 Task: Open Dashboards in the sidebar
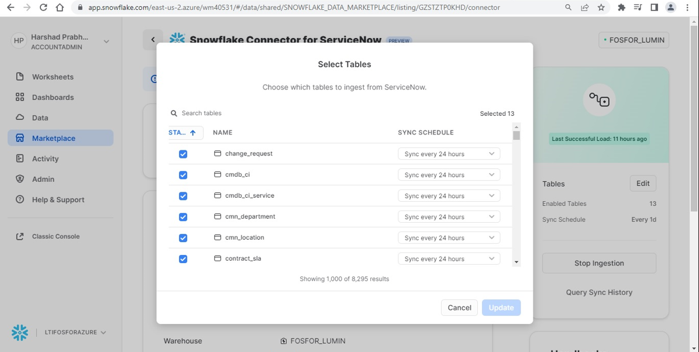coord(61,97)
